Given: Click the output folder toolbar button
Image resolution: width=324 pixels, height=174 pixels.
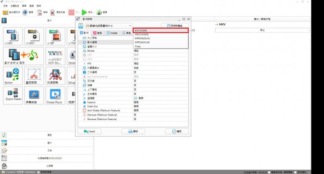Looking at the screenshot, I should [x=11, y=12].
